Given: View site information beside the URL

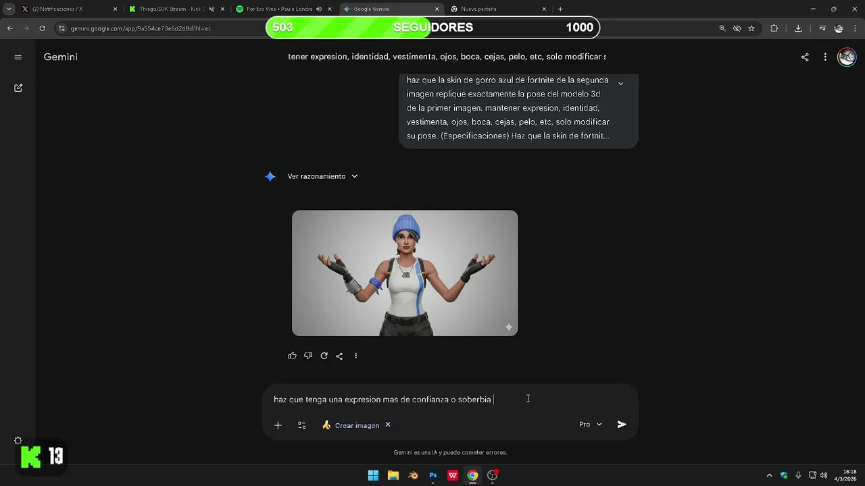Looking at the screenshot, I should click(x=61, y=28).
